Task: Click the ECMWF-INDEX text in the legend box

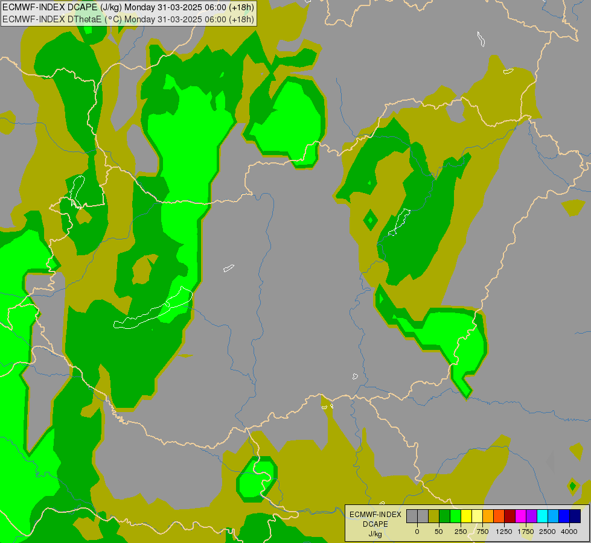Action: pyautogui.click(x=375, y=515)
